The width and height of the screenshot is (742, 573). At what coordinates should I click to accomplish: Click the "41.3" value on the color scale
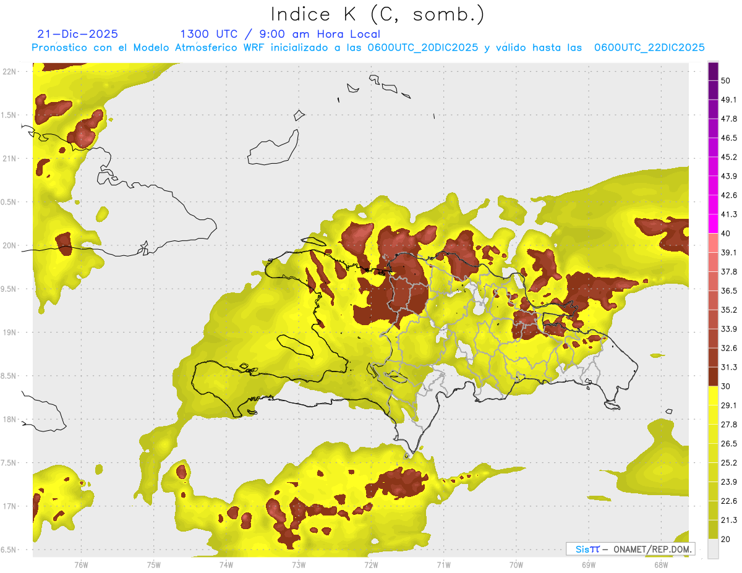pos(729,214)
